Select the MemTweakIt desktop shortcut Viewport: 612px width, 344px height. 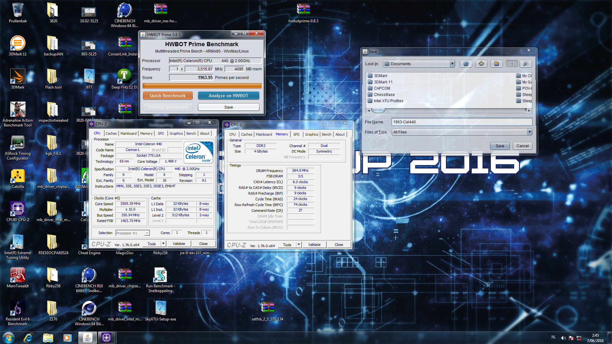(18, 278)
